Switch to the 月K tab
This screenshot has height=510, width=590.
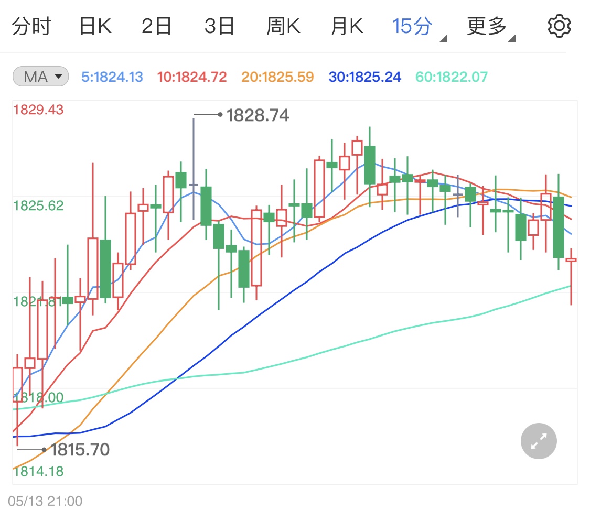click(x=347, y=26)
